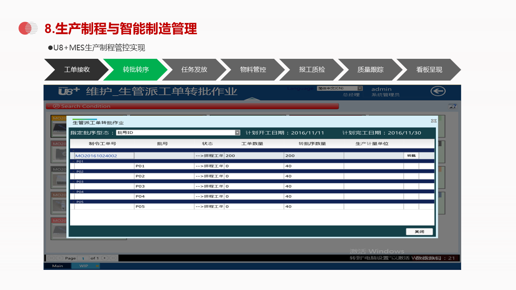Image resolution: width=516 pixels, height=290 pixels.
Task: Collapse the P03 group header
Action: (x=73, y=182)
